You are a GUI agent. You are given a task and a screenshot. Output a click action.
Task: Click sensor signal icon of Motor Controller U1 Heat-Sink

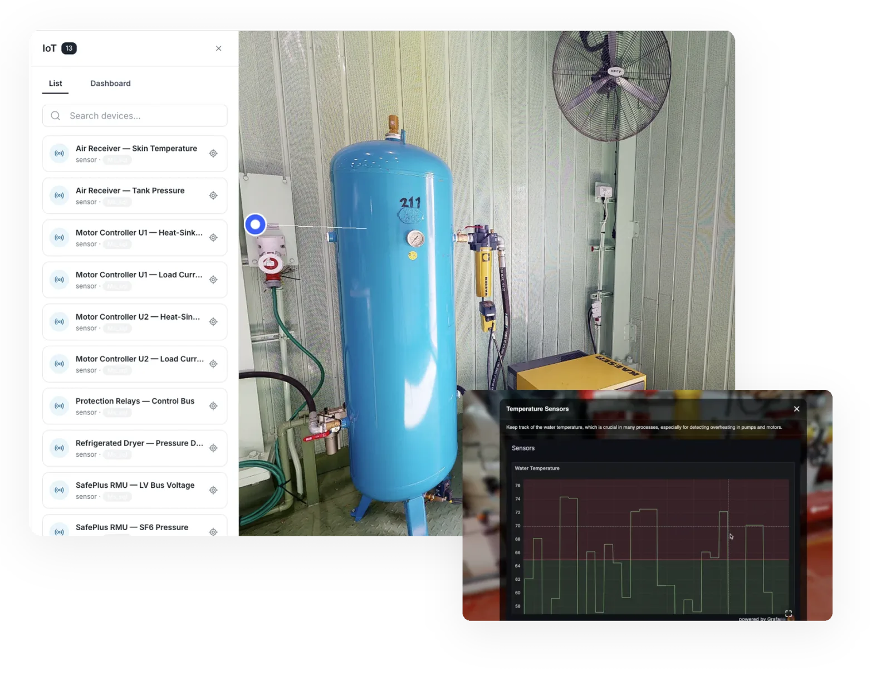tap(60, 238)
